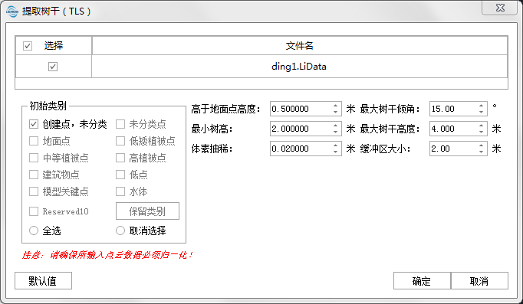Viewport: 523px width, 304px height.
Task: Uncheck 创建点，未分类 class checkbox
Action: (34, 124)
